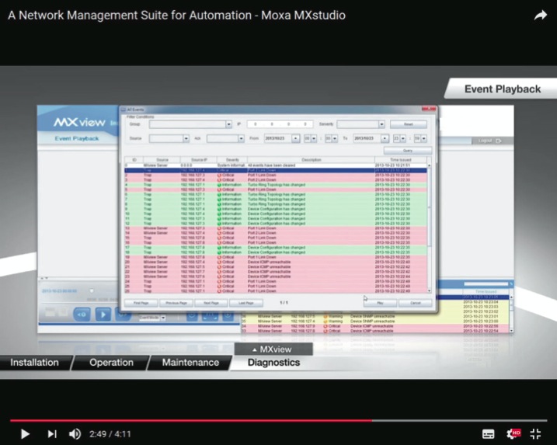The width and height of the screenshot is (557, 445).
Task: Click the MXview rewind icon button
Action: tap(82, 315)
